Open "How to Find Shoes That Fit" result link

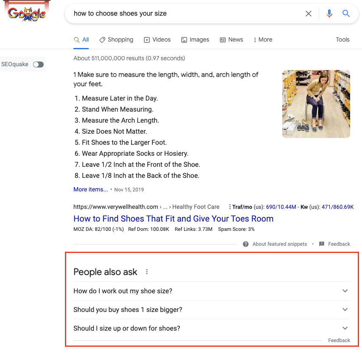coord(174,219)
